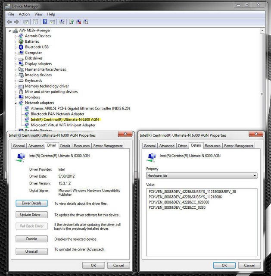Select Intel(R) Centrino(R) Ultimate-N 6300 AGN in tree
This screenshot has width=271, height=276.
(65, 119)
